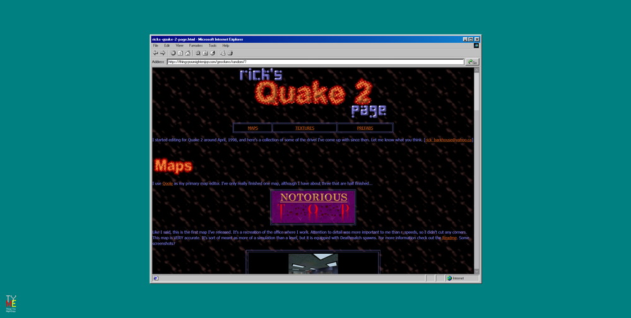The height and width of the screenshot is (318, 631).
Task: Go back with the Back arrow
Action: (155, 53)
